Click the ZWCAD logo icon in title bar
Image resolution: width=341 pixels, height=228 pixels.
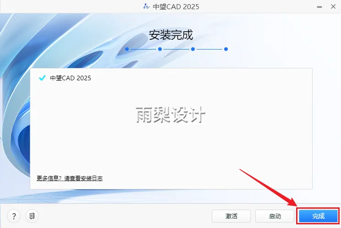(146, 6)
